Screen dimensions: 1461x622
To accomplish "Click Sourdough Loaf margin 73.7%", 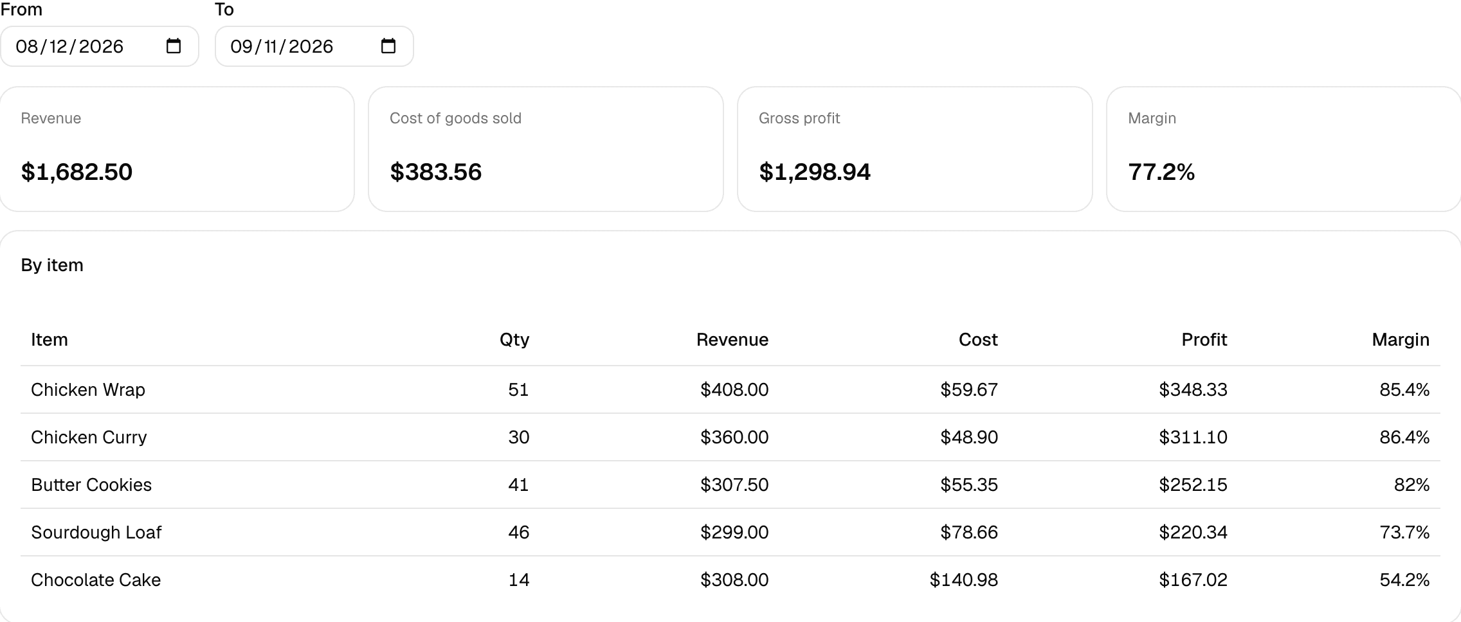I will tap(1404, 533).
